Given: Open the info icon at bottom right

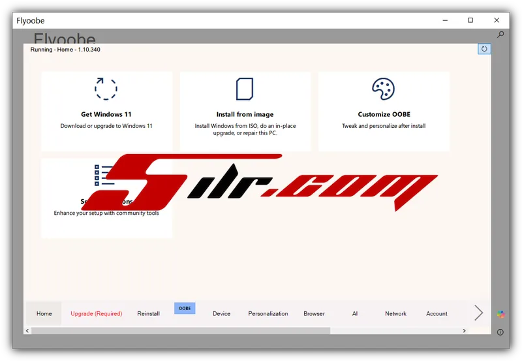Looking at the screenshot, I should (500, 332).
